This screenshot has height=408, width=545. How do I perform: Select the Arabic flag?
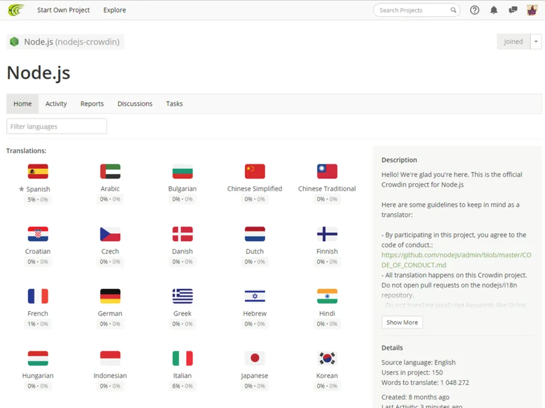pyautogui.click(x=110, y=171)
